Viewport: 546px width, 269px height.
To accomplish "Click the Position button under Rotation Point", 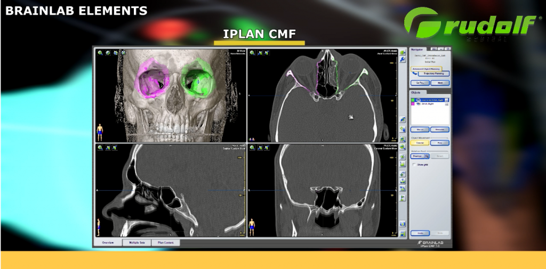I will click(417, 156).
